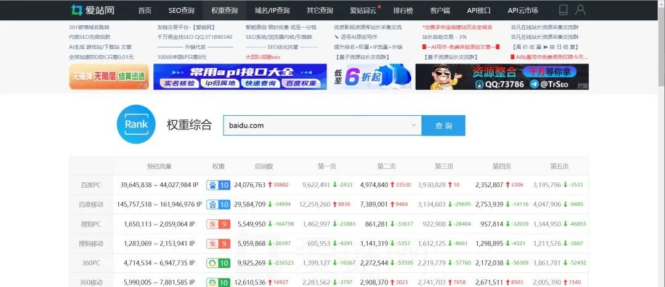The height and width of the screenshot is (287, 665).
Task: Click 搜狗移动 second-page value 1,141,319
Action: coord(374,243)
